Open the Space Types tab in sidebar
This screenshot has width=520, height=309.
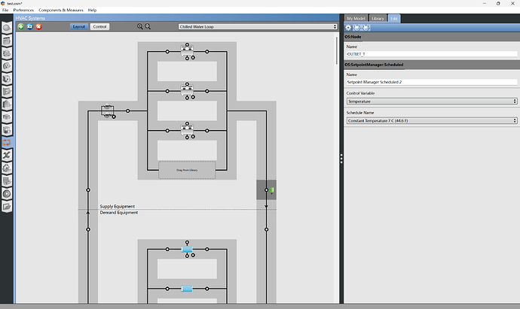(x=7, y=79)
